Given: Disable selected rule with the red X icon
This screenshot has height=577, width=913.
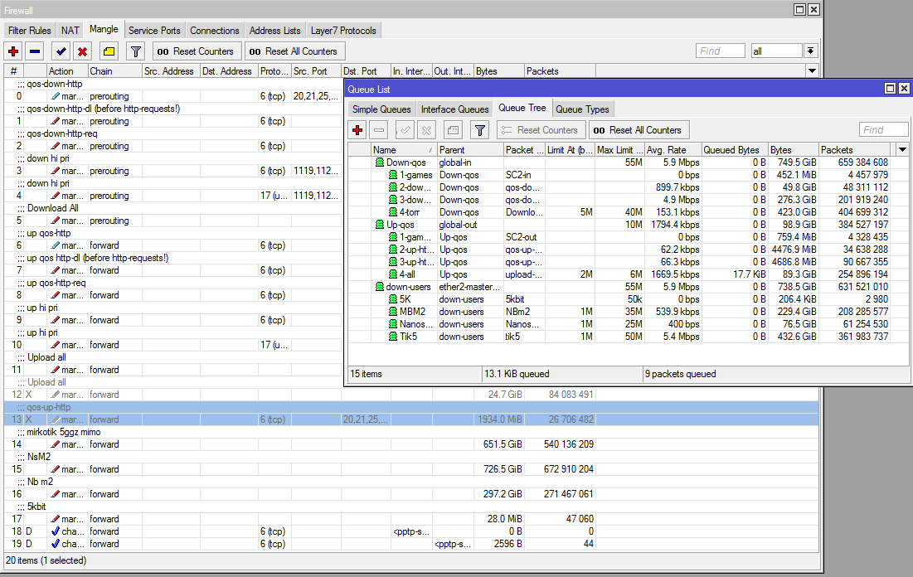Looking at the screenshot, I should [82, 51].
